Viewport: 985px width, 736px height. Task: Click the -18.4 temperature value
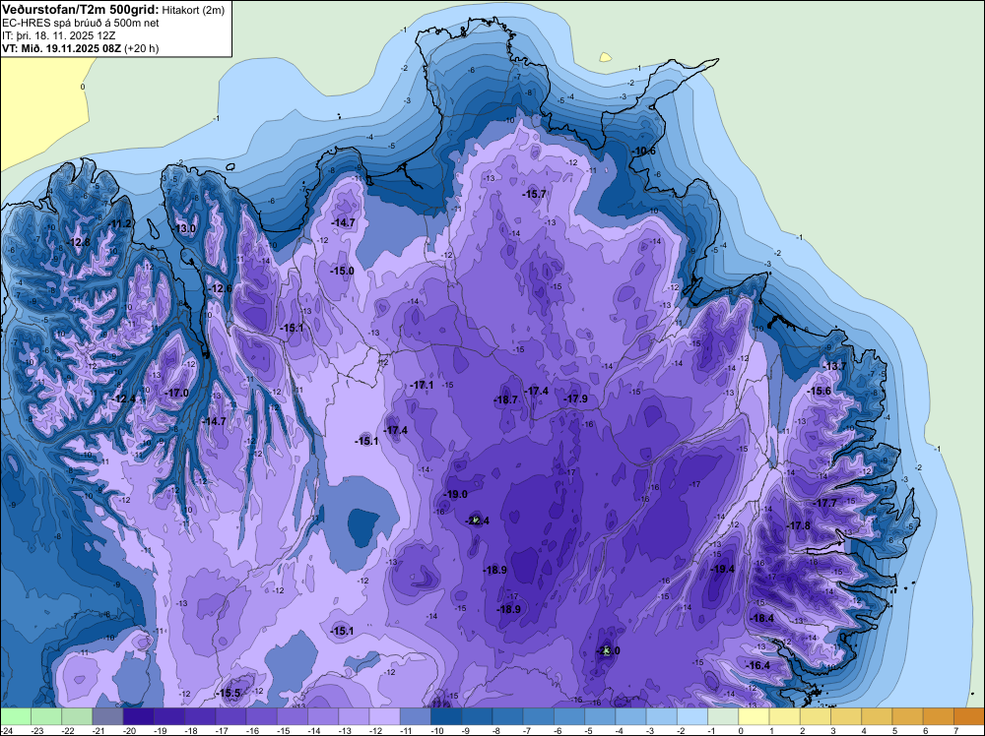coord(762,618)
